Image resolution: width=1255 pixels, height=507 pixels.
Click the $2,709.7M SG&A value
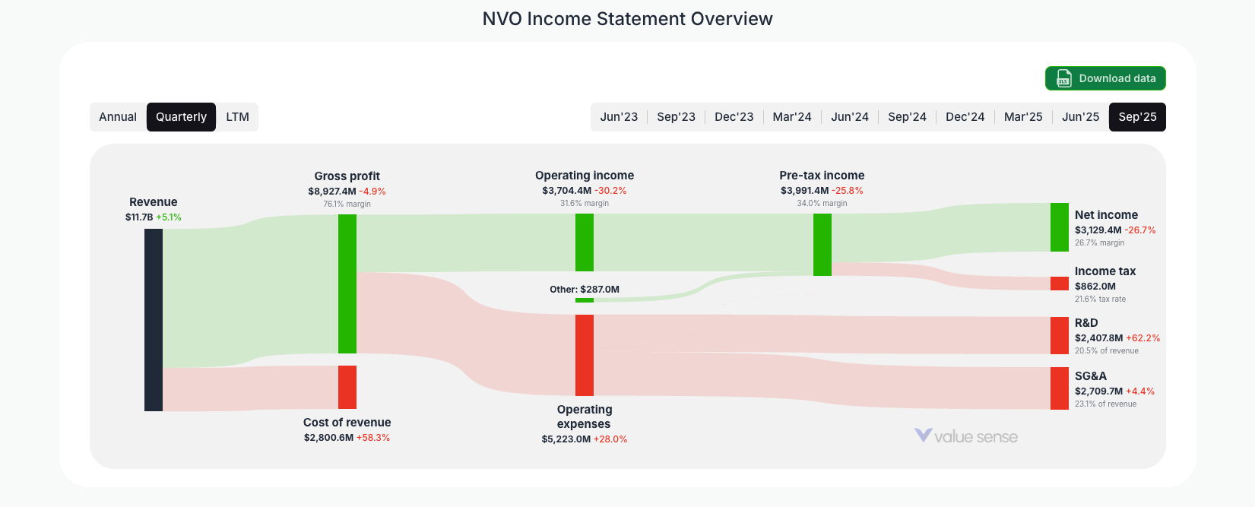(1098, 391)
